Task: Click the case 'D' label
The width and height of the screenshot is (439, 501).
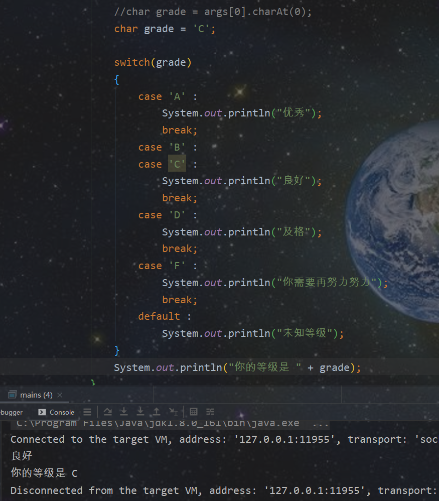Action: coord(168,215)
